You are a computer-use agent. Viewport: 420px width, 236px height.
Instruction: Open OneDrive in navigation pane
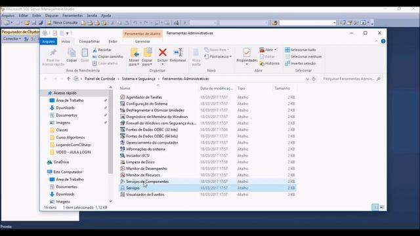coord(58,162)
